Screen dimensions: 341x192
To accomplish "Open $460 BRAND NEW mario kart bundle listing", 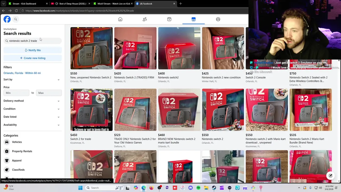I will [x=179, y=118].
